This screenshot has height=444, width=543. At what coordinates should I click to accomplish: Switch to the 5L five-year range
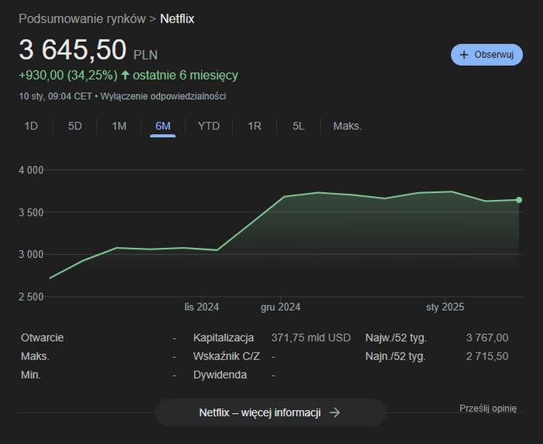(x=299, y=126)
